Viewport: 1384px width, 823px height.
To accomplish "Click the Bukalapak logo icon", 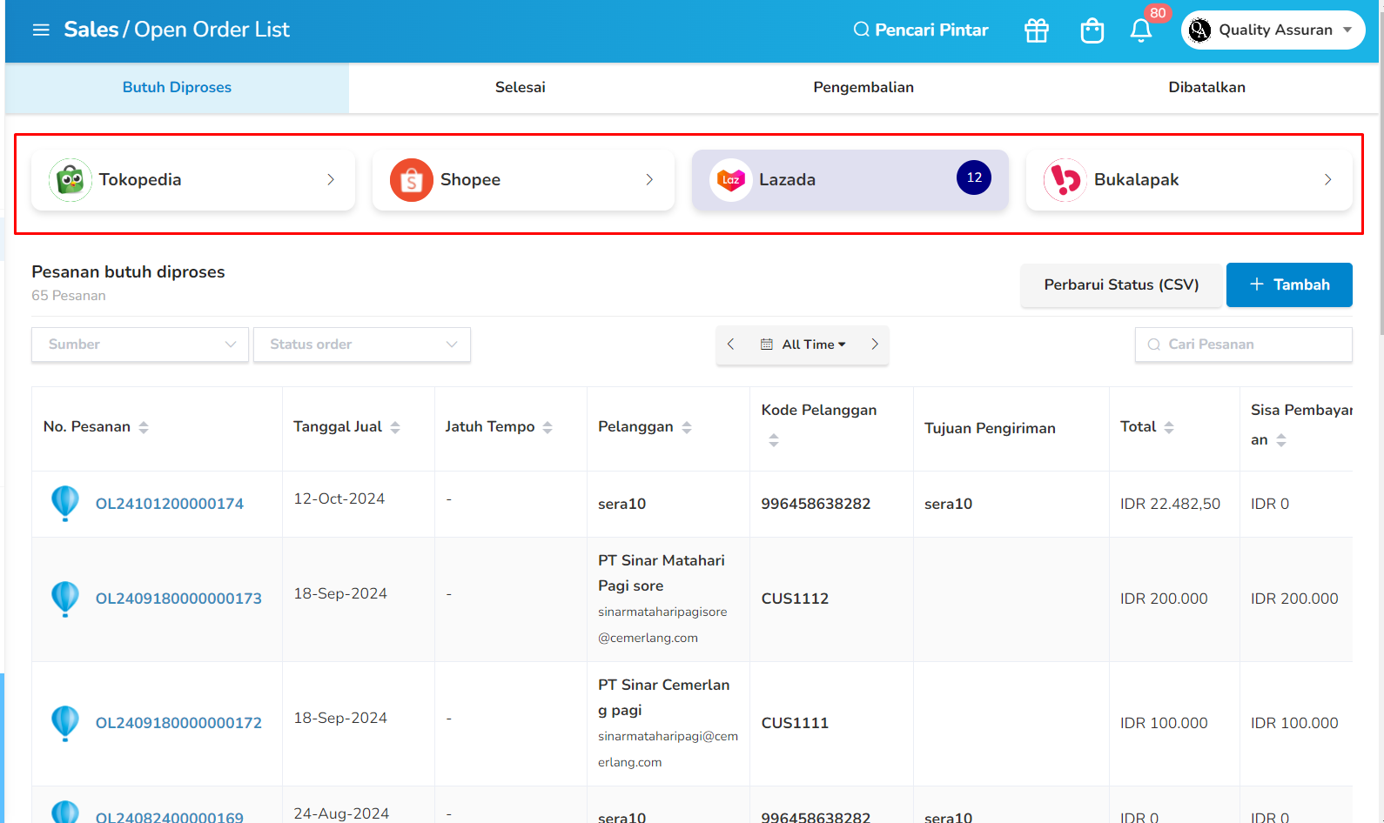I will tap(1065, 180).
